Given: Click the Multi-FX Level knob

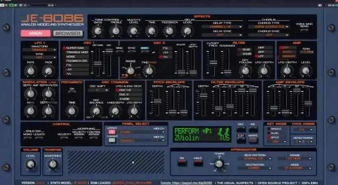Looking at the screenshot, I should pos(134,31).
